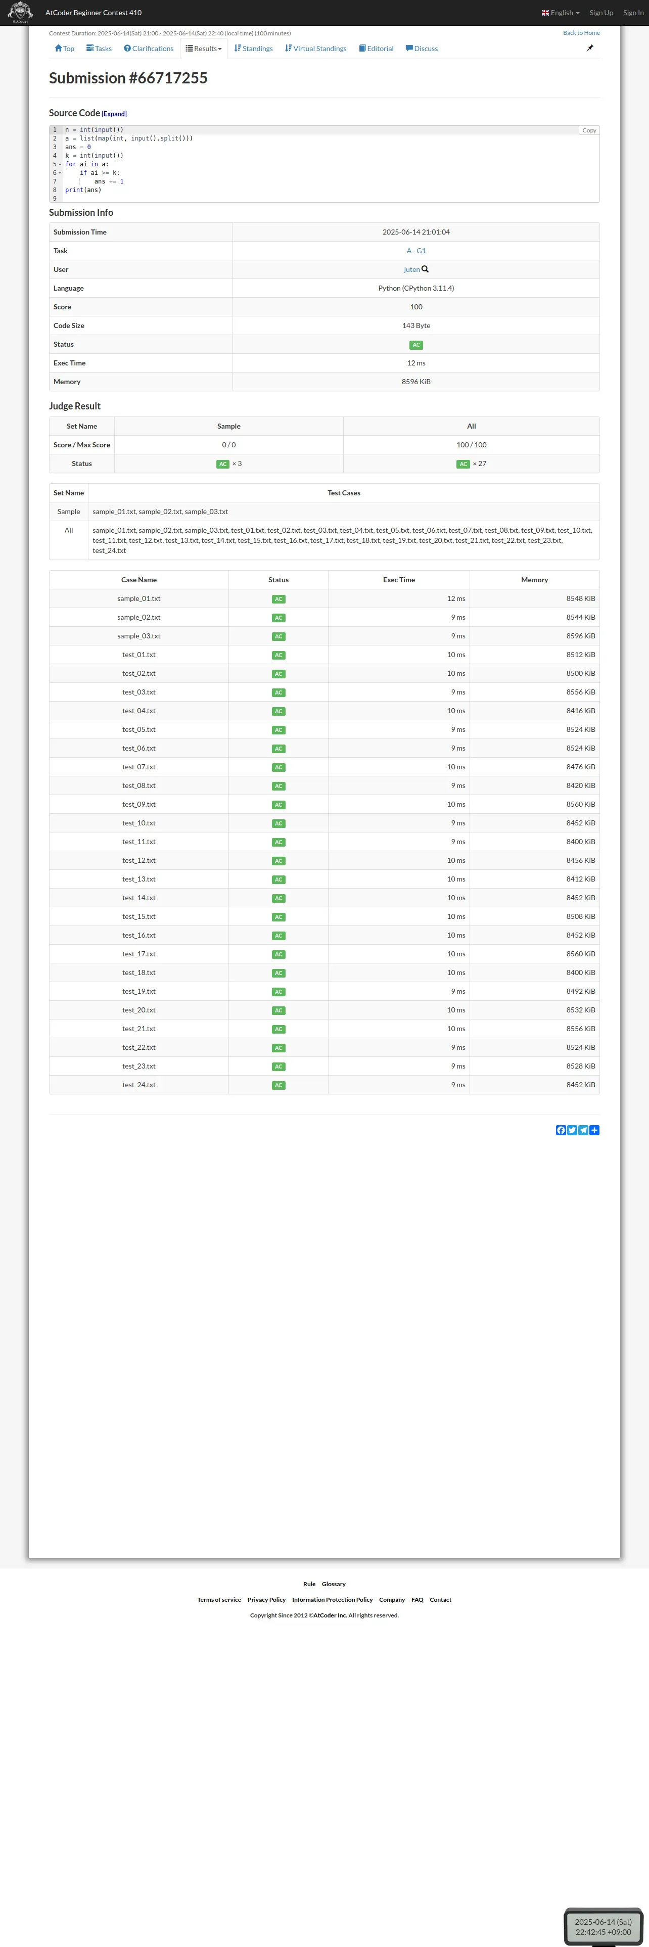
Task: Open the Discuss tab
Action: point(422,49)
